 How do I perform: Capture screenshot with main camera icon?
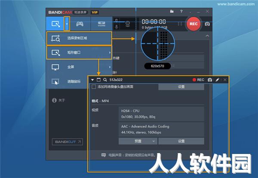(x=207, y=24)
